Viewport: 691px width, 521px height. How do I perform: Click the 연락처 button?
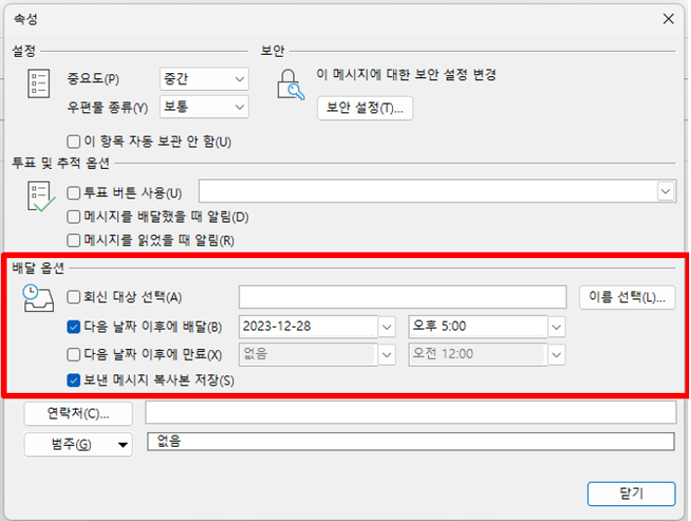tap(78, 413)
